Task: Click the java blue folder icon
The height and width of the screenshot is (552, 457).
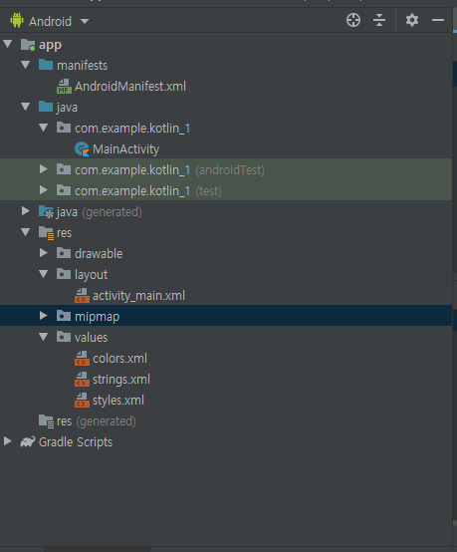Action: point(46,107)
